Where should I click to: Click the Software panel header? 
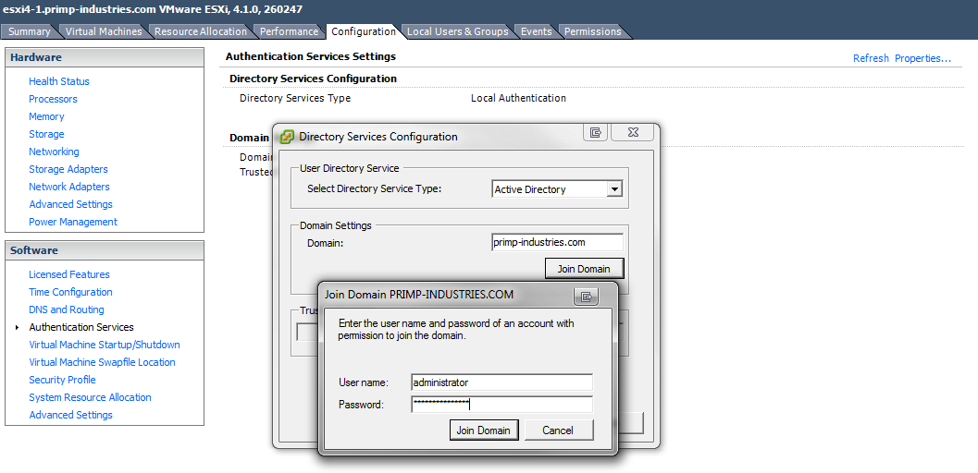(x=105, y=250)
